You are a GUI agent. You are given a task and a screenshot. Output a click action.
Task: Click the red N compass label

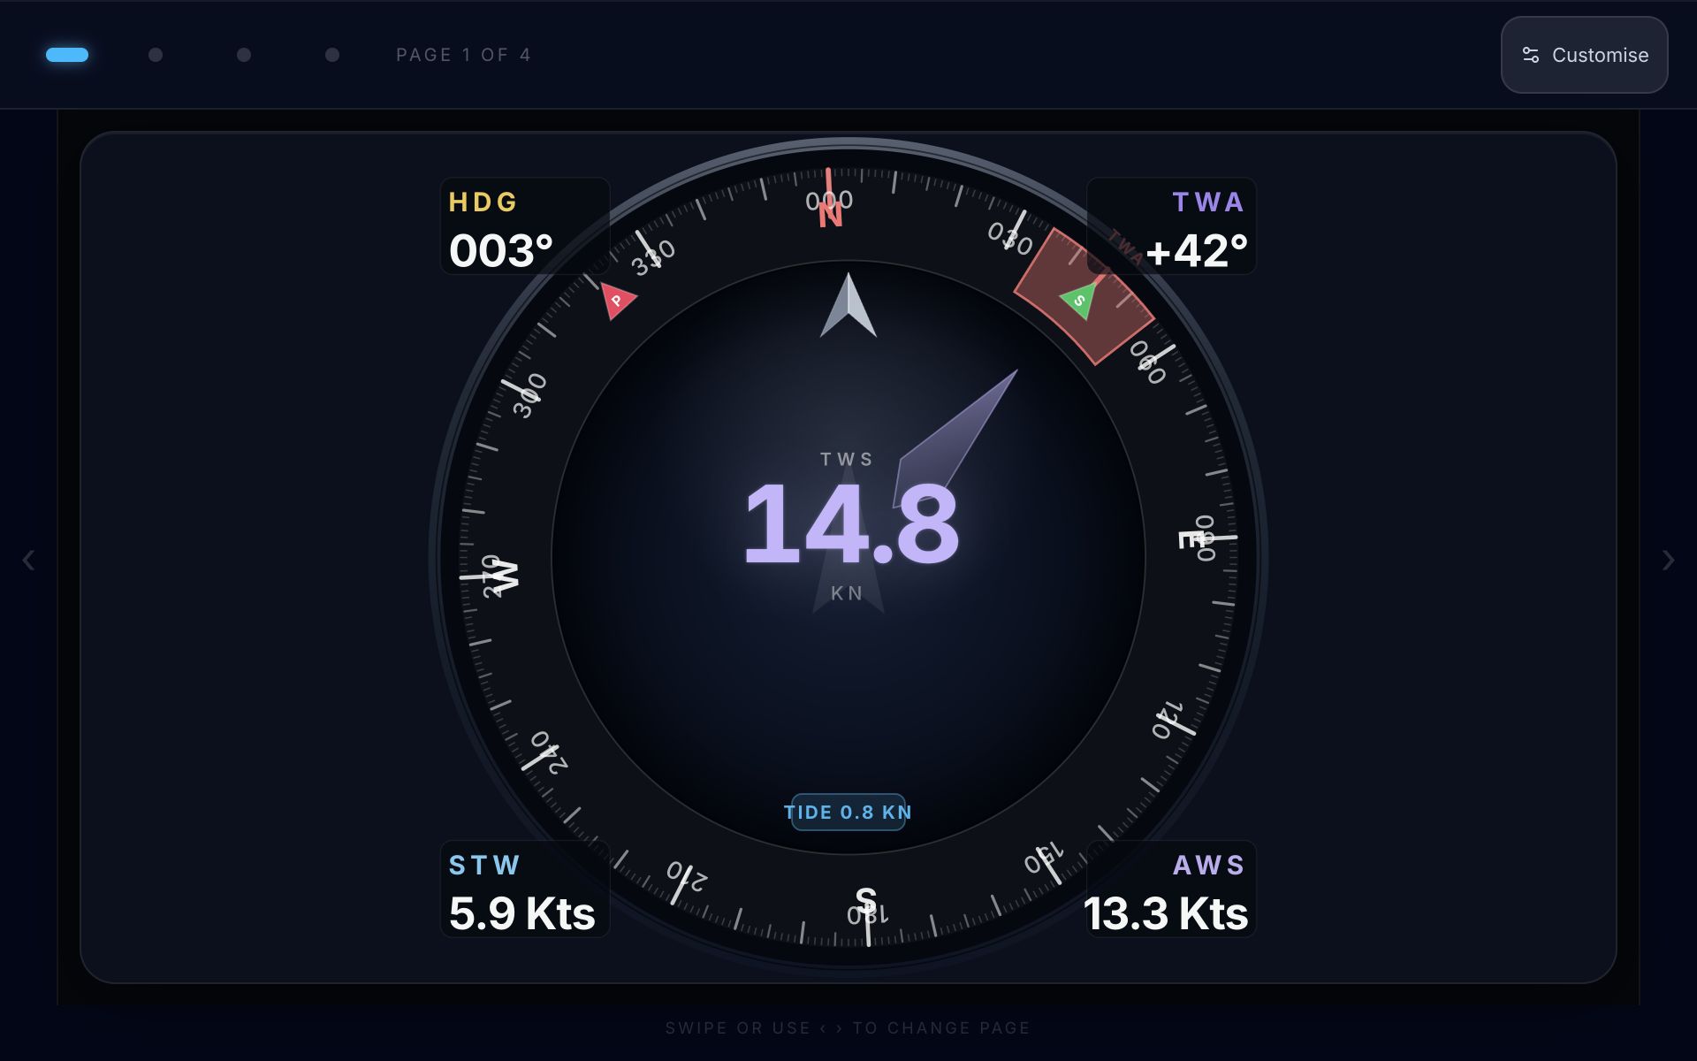click(830, 216)
